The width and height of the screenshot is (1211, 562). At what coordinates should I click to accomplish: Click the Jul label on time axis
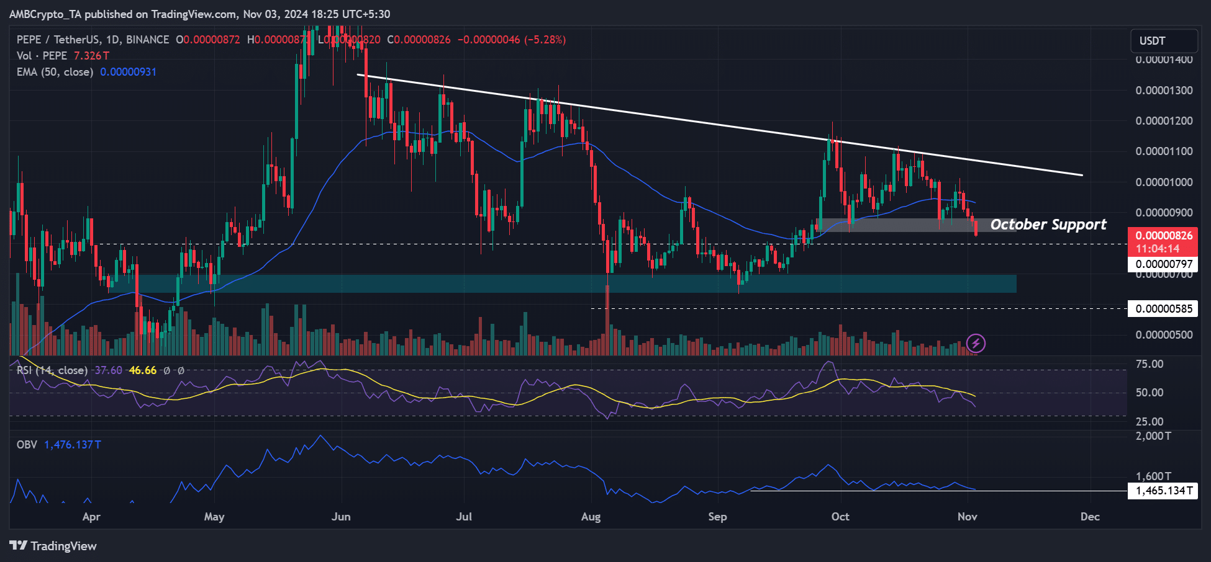point(464,517)
